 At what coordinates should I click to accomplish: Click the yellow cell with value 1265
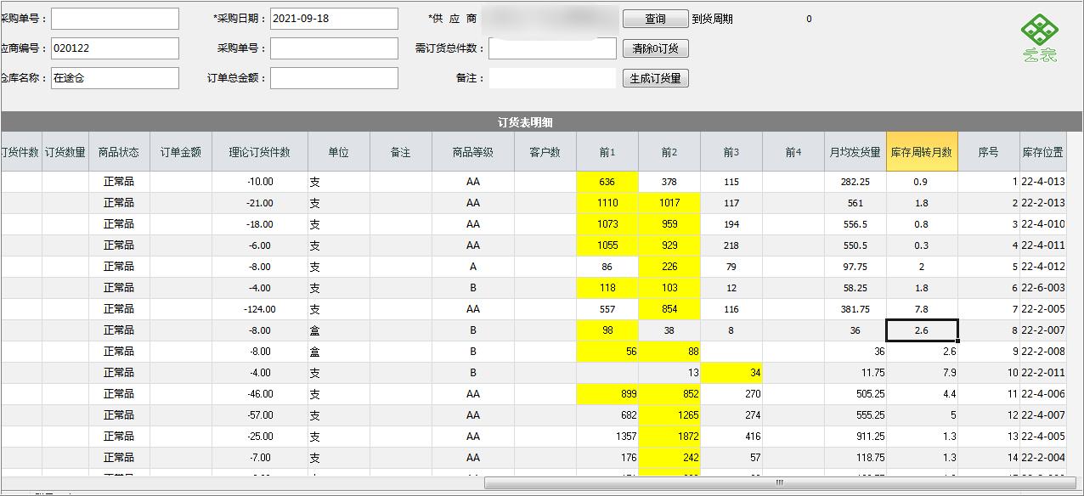pyautogui.click(x=669, y=415)
